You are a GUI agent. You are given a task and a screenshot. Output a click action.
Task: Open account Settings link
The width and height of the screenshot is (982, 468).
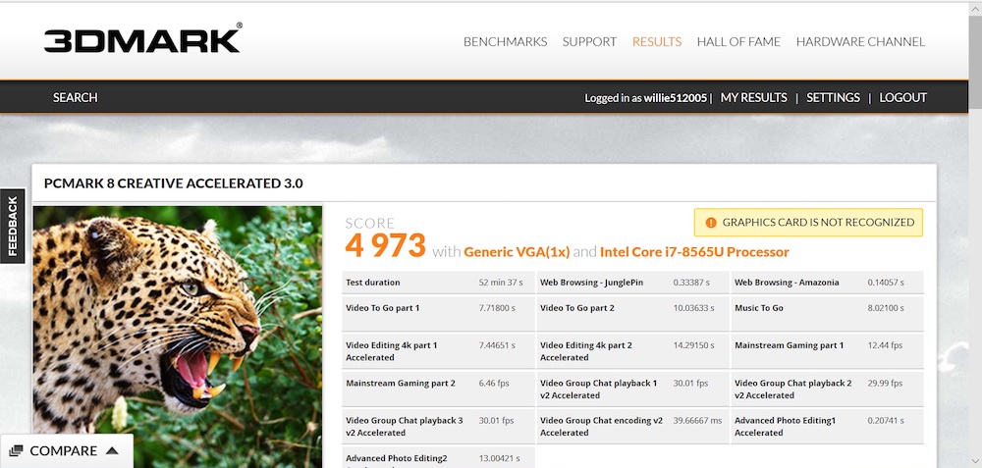click(x=833, y=97)
